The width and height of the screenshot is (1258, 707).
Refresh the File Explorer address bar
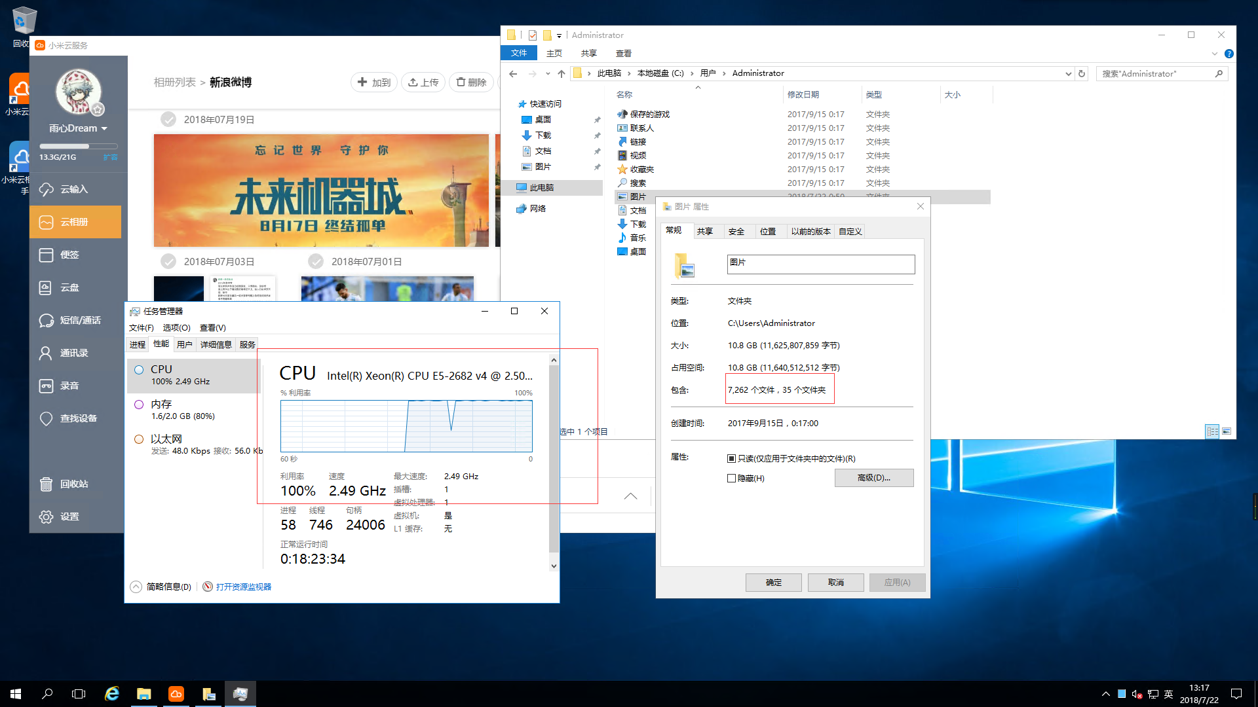1082,73
